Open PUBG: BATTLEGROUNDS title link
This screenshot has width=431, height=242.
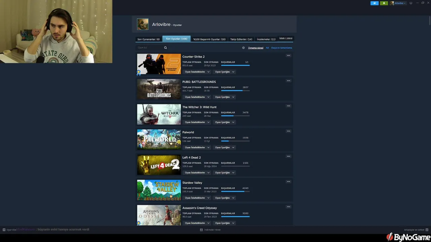[199, 82]
